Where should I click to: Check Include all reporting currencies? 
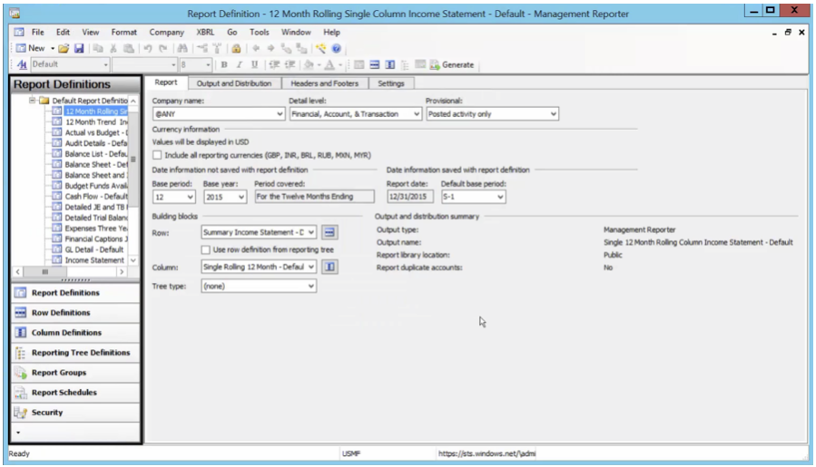coord(157,155)
